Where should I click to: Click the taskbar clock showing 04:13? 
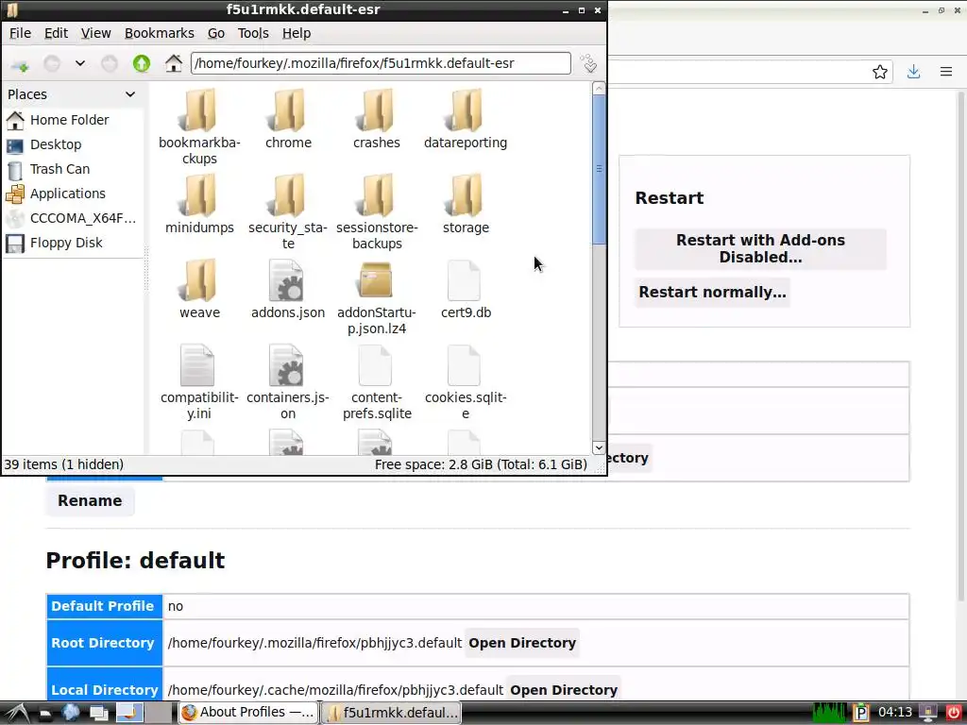pyautogui.click(x=894, y=713)
